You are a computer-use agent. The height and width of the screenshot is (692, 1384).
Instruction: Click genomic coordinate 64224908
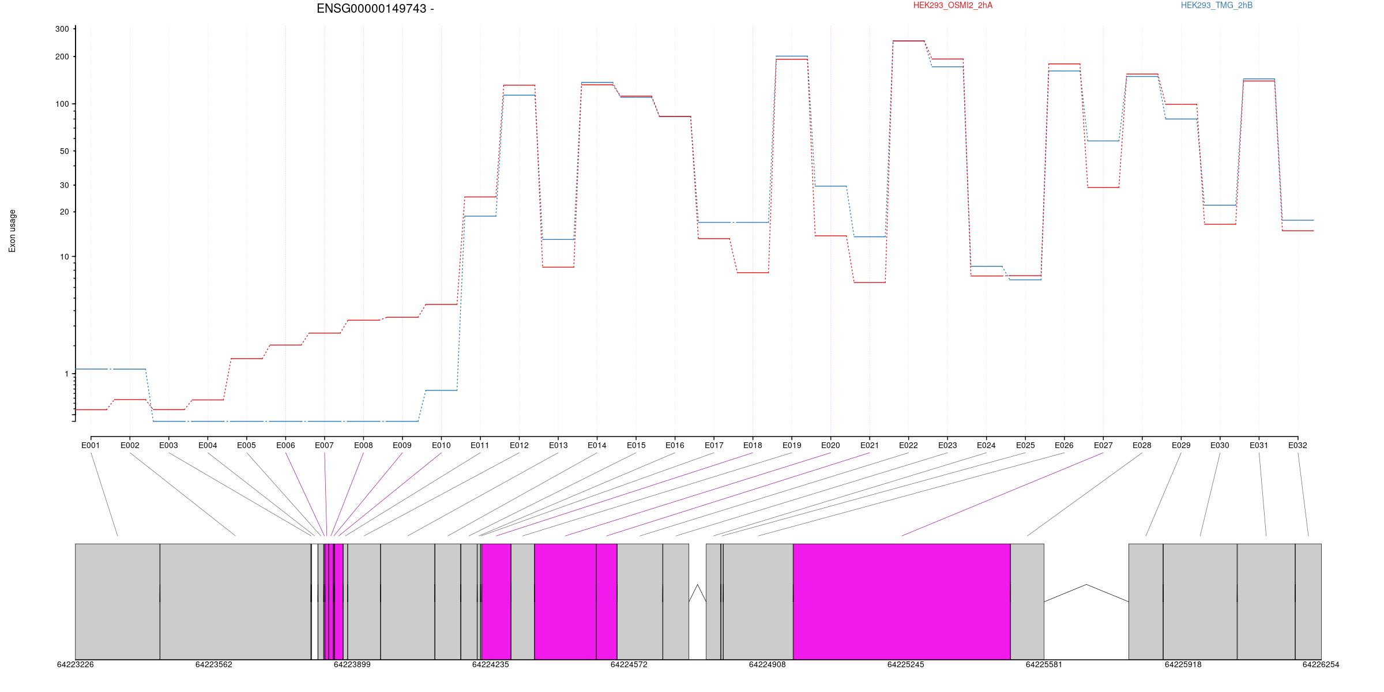[768, 664]
